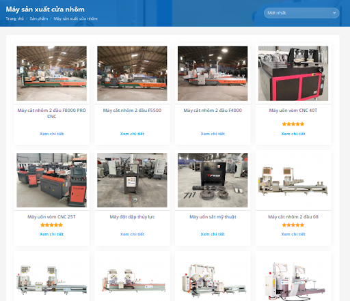Viewport: 350px width, 301px height.
Task: Open Máy cắt nhôm 2 đầu 08 image
Action: [x=293, y=180]
